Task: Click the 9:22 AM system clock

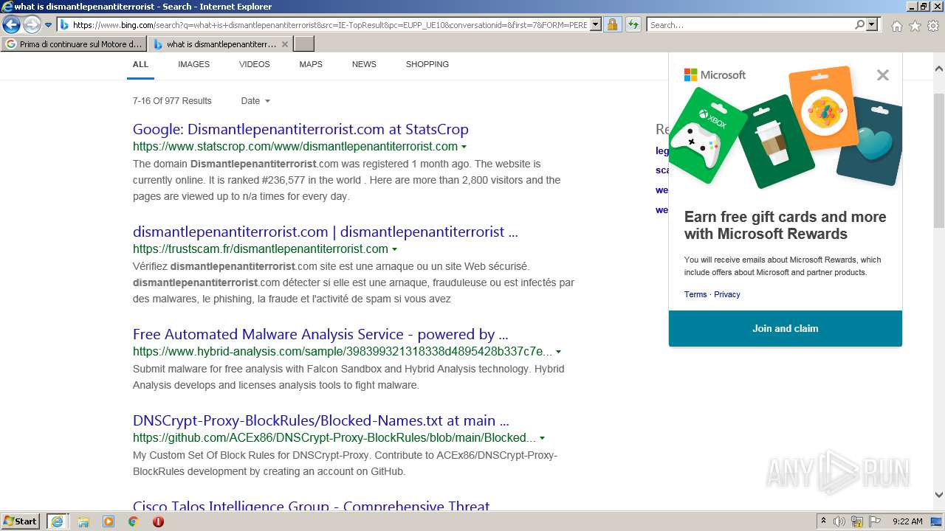Action: (x=907, y=521)
